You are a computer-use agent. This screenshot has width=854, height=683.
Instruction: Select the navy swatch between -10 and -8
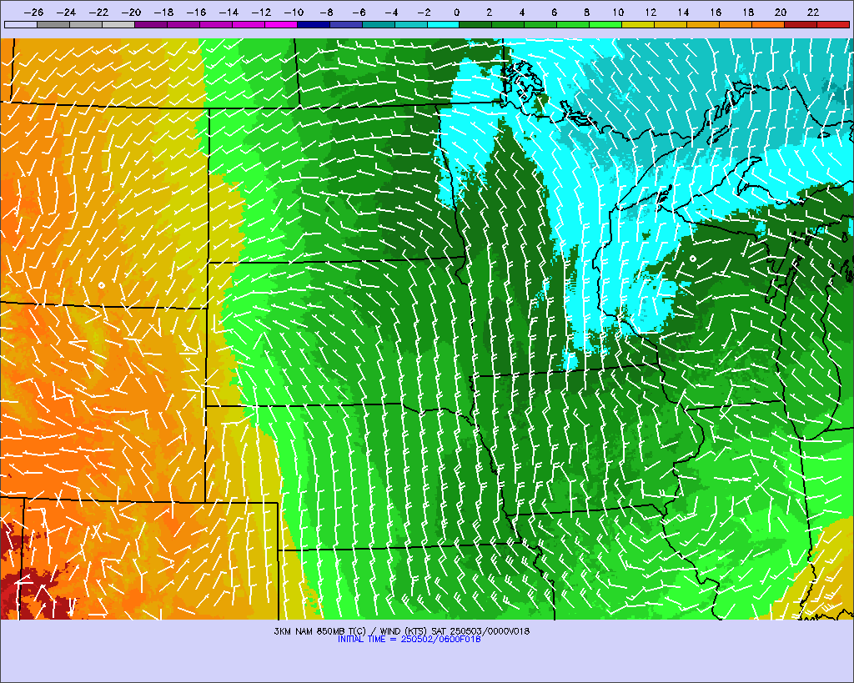(314, 24)
